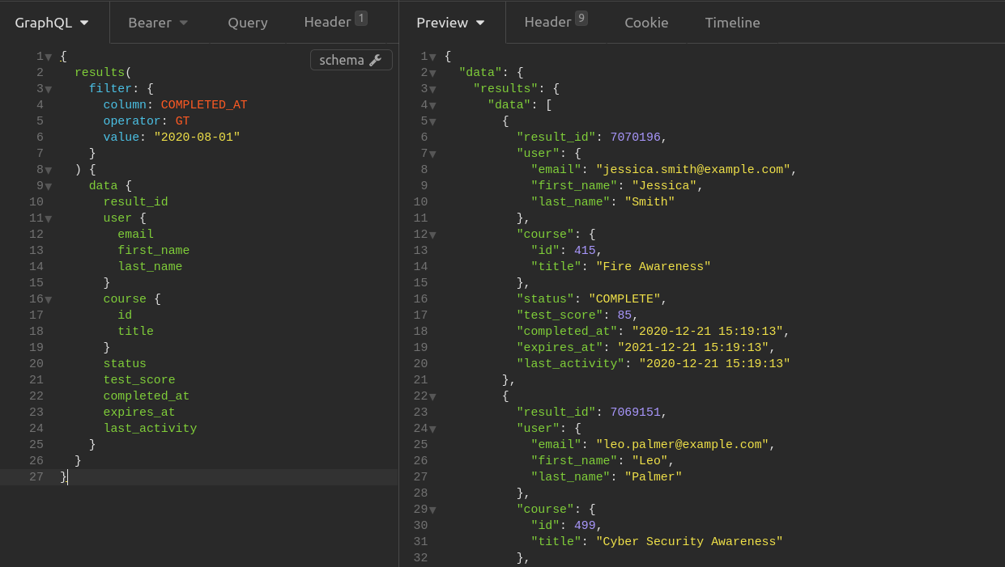
Task: Click the "Smith" last name value
Action: [649, 201]
